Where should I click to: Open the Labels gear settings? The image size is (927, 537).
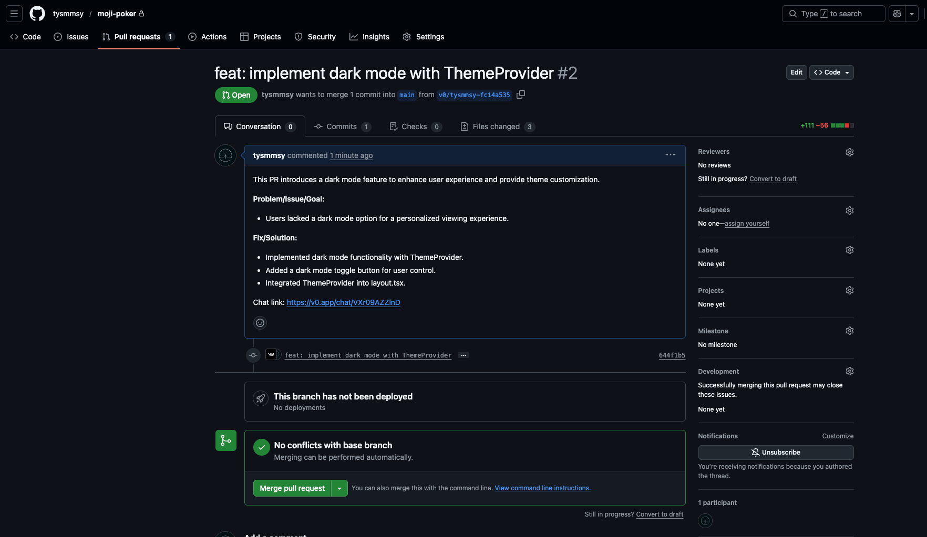(x=850, y=250)
